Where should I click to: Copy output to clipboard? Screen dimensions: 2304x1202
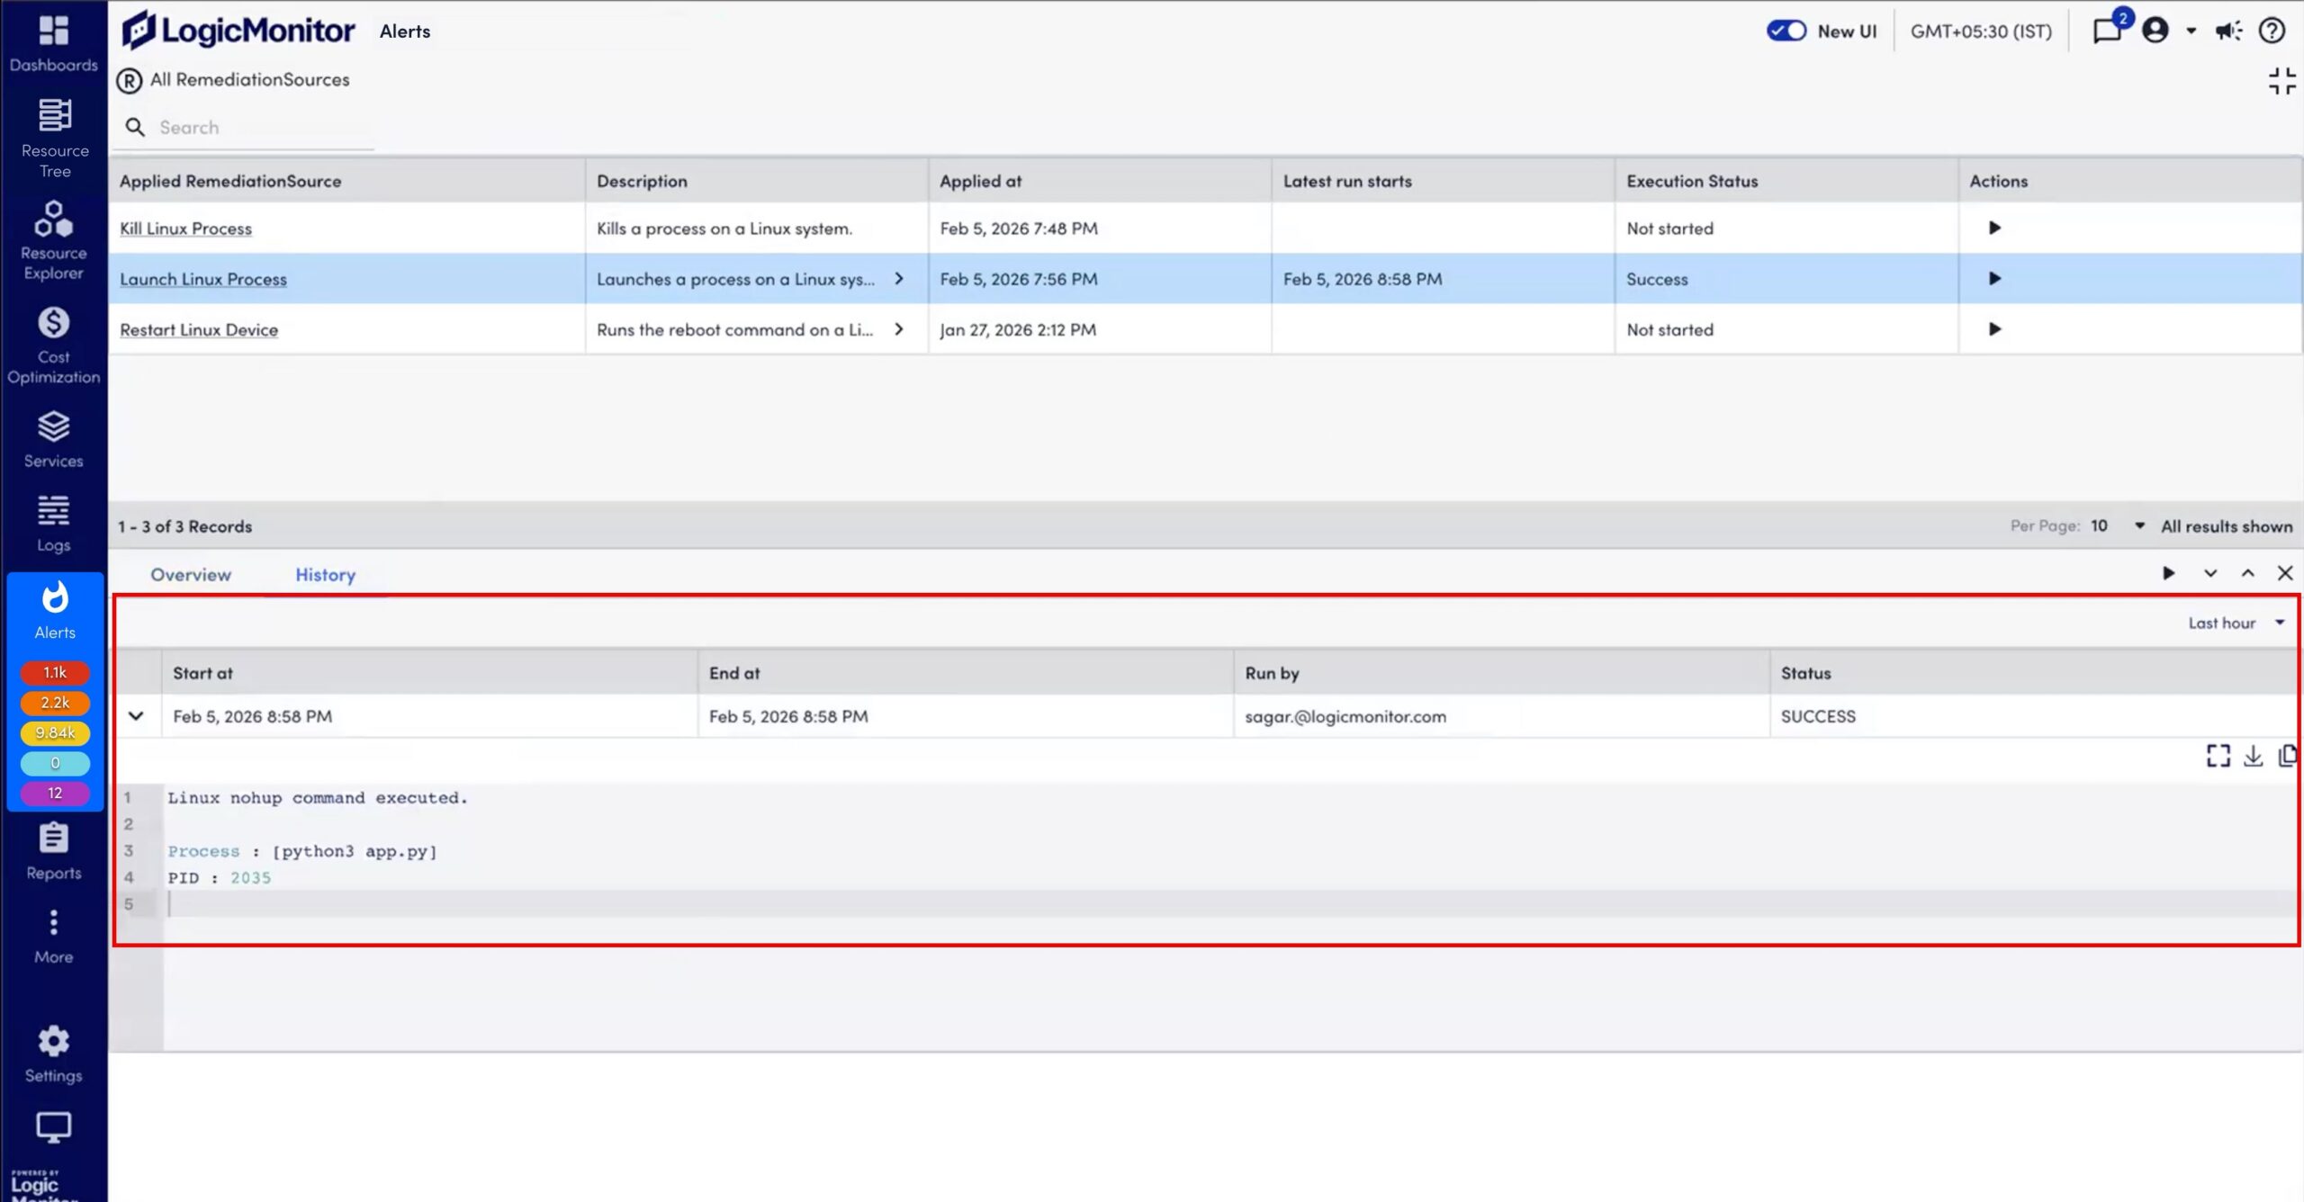pos(2287,756)
